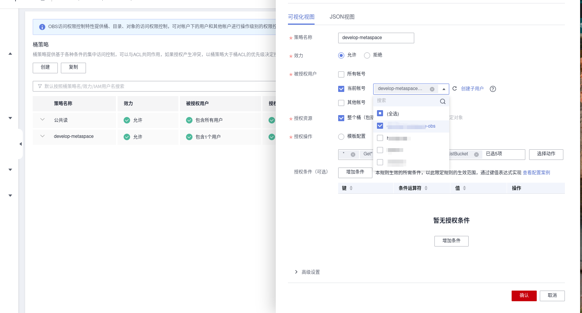Select the 模板配置 radio button
The height and width of the screenshot is (313, 582).
point(341,137)
